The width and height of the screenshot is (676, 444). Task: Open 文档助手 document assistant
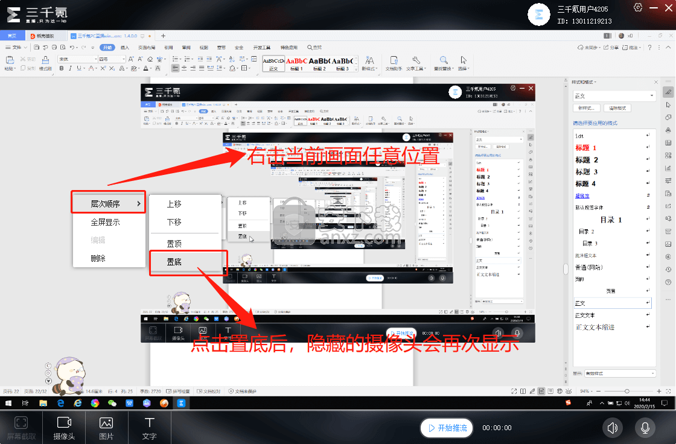tap(394, 63)
